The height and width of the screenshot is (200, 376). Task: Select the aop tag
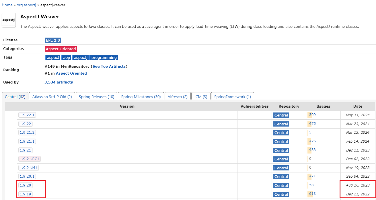(x=66, y=57)
